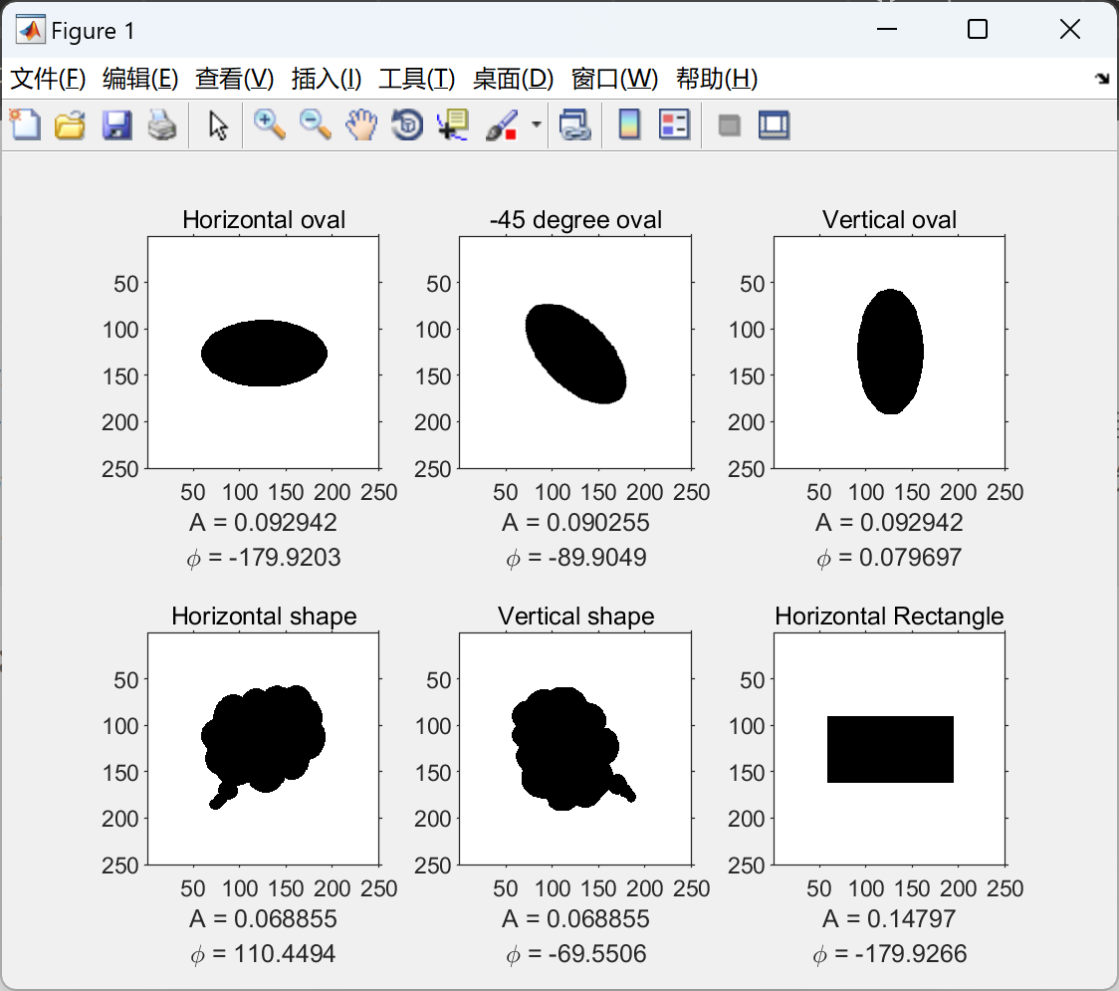Click the Horizontal Rectangle plot image
The image size is (1119, 991).
pos(889,749)
